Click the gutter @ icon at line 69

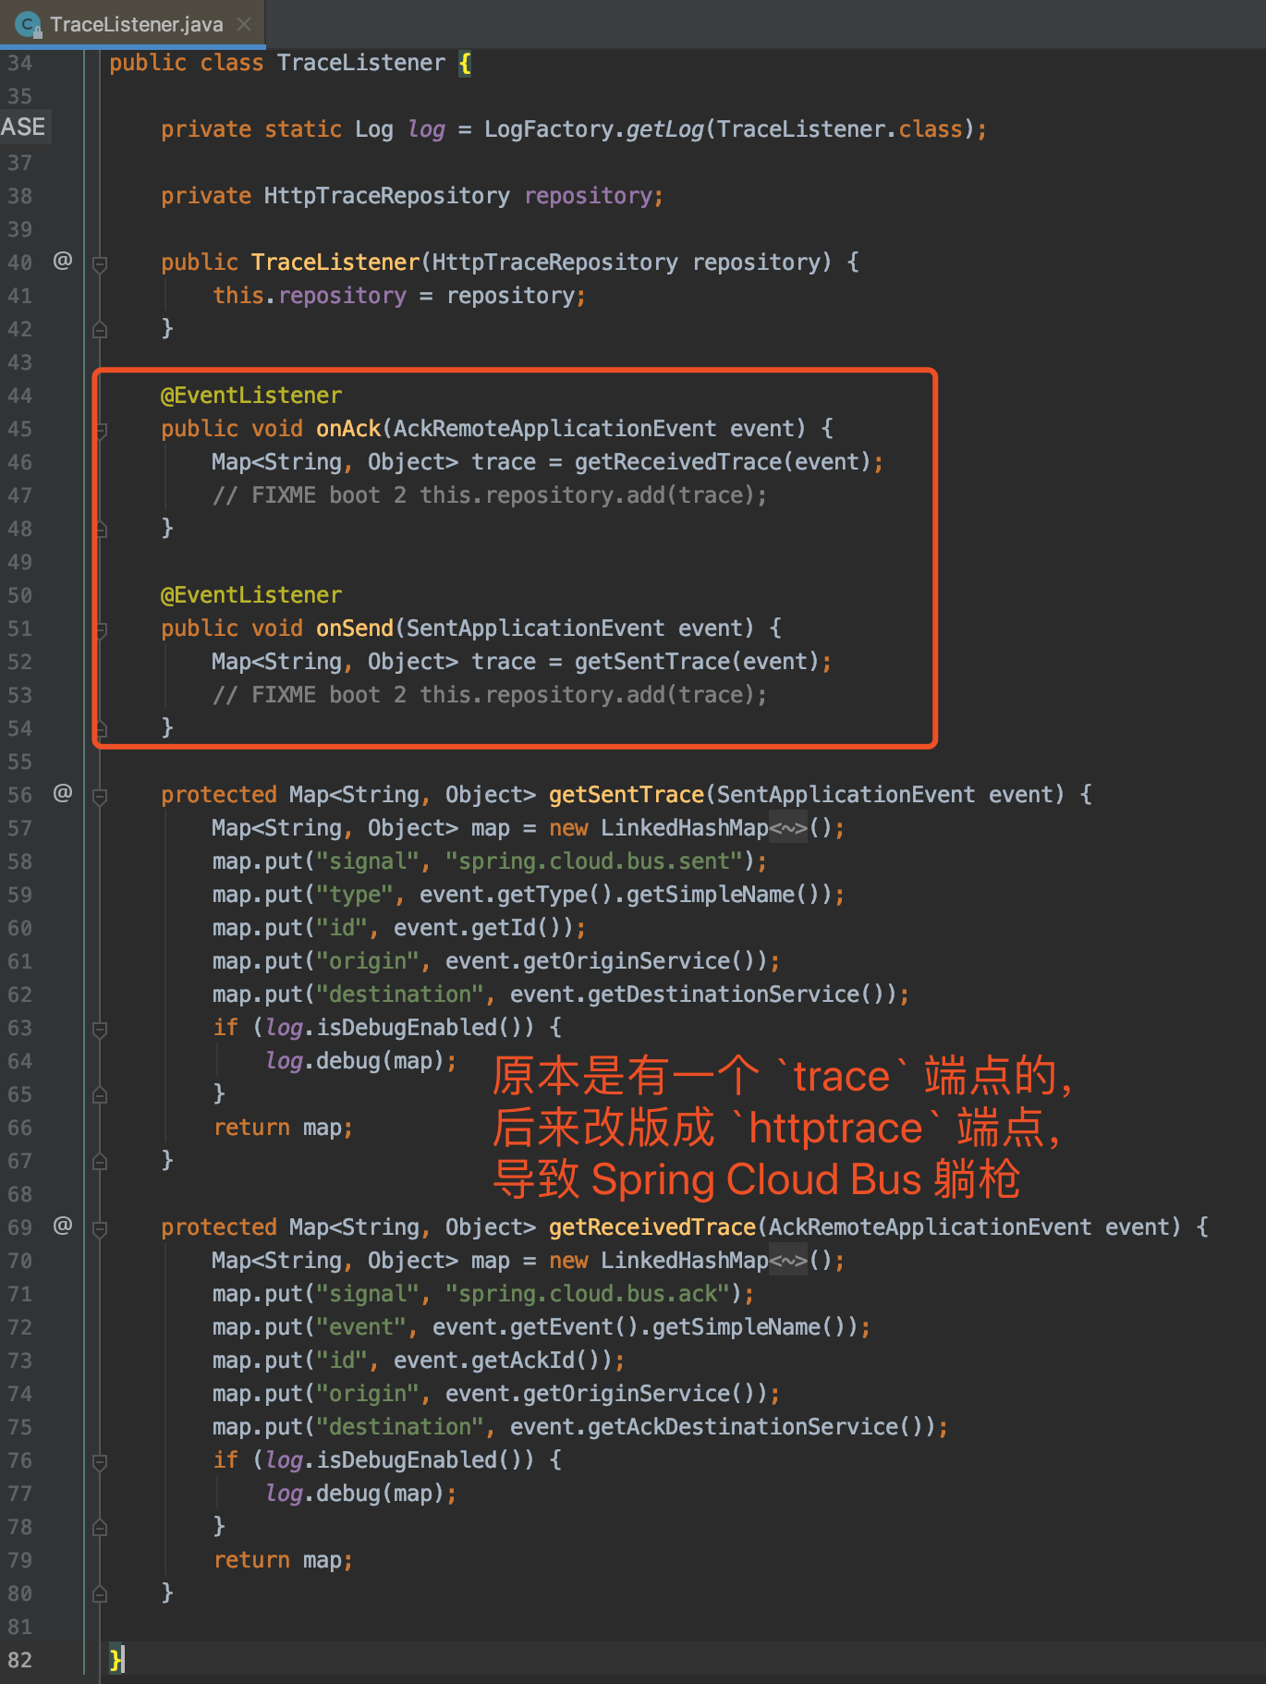pos(62,1226)
